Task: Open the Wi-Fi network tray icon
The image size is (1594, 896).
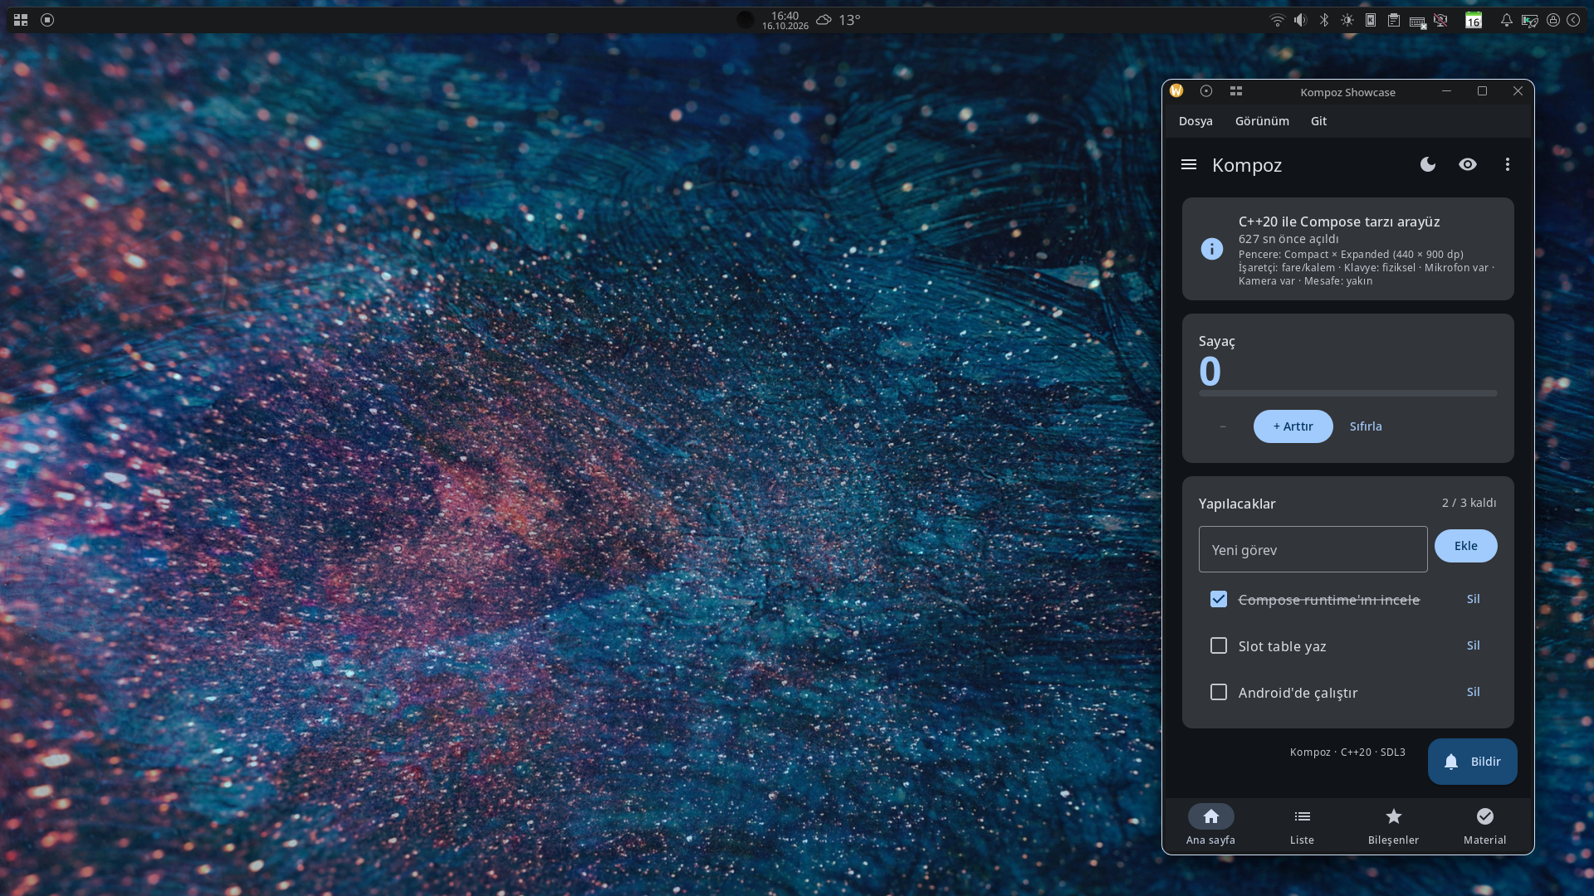Action: 1278,20
